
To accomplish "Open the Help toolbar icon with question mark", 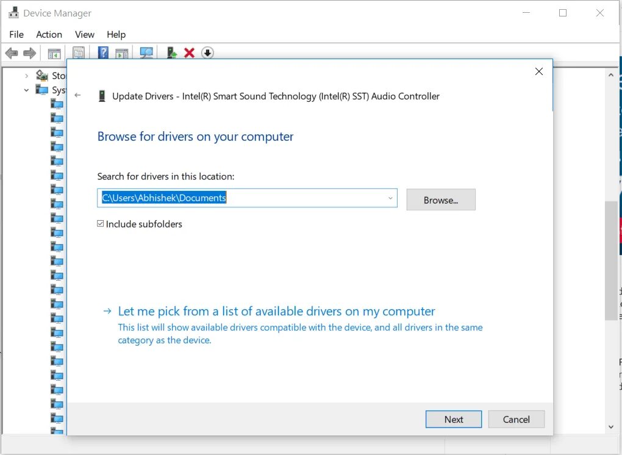I will (103, 53).
